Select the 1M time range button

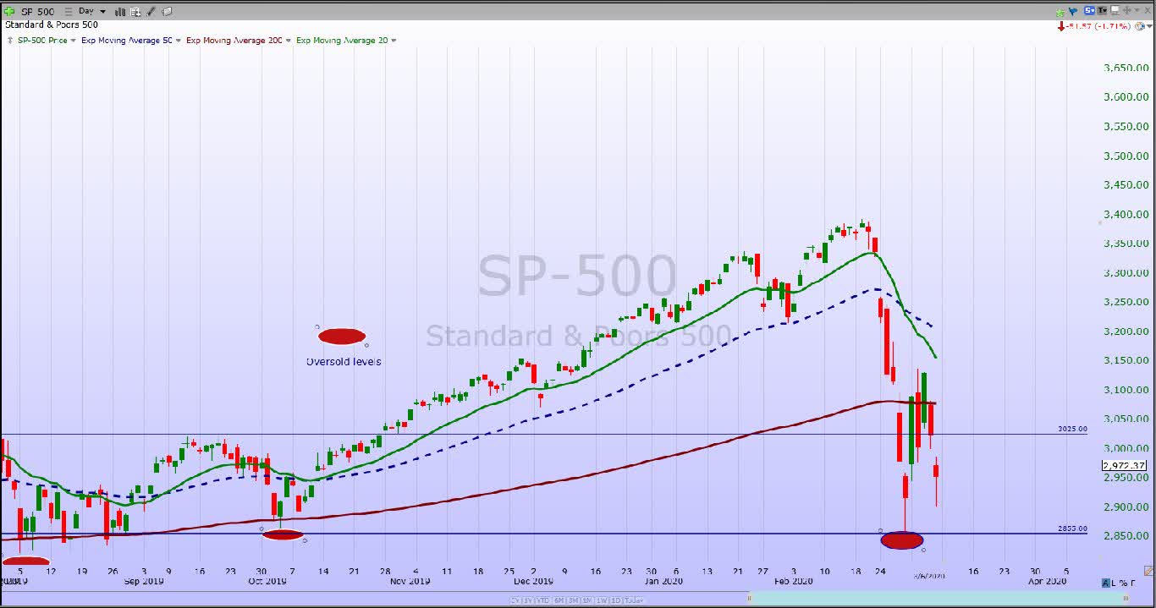click(586, 600)
